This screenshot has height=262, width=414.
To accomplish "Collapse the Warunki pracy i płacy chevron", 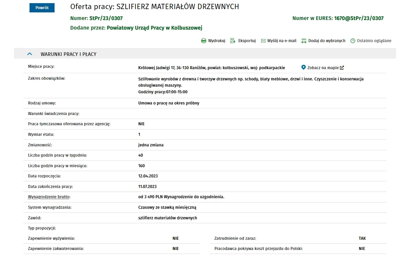I will pos(30,54).
